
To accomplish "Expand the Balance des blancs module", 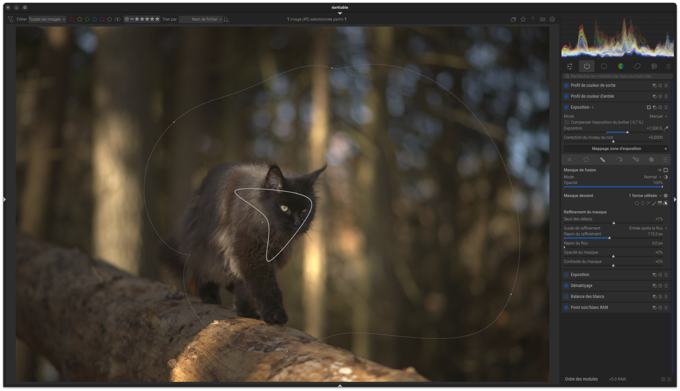I will [x=588, y=297].
